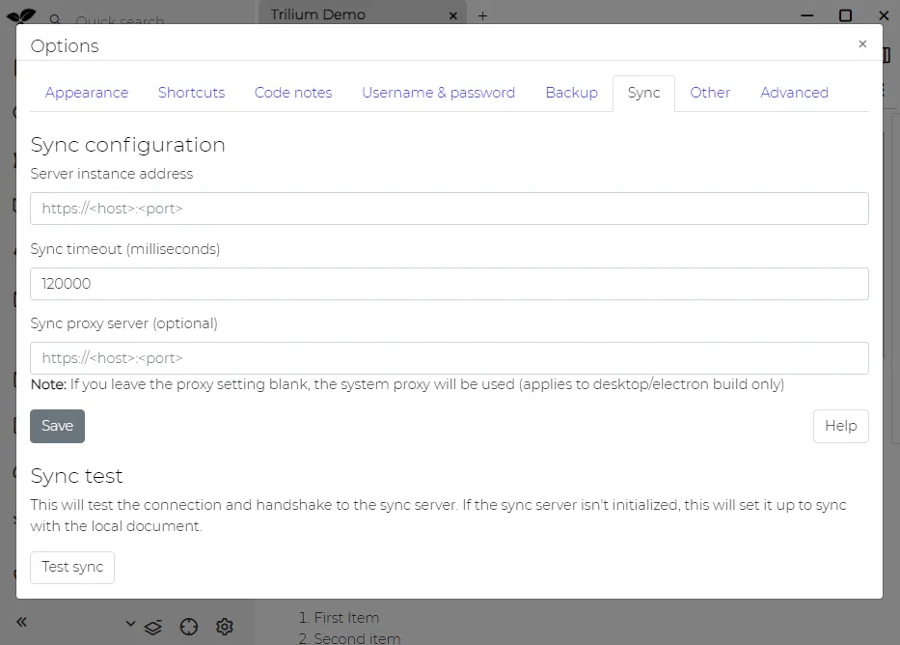Image resolution: width=900 pixels, height=645 pixels.
Task: Click the bullseye hoisting icon in bottom bar
Action: click(x=189, y=627)
